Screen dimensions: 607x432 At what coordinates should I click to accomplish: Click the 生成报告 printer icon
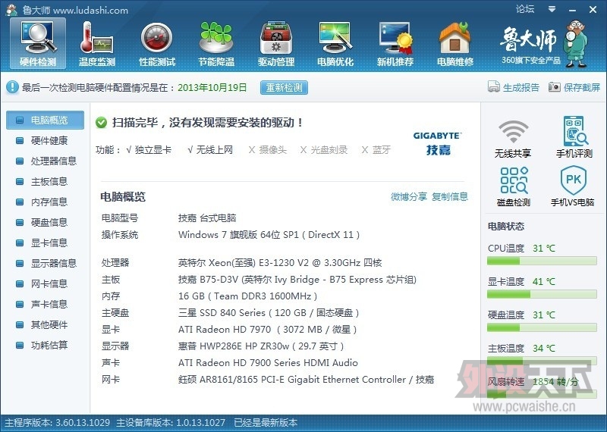pyautogui.click(x=494, y=86)
